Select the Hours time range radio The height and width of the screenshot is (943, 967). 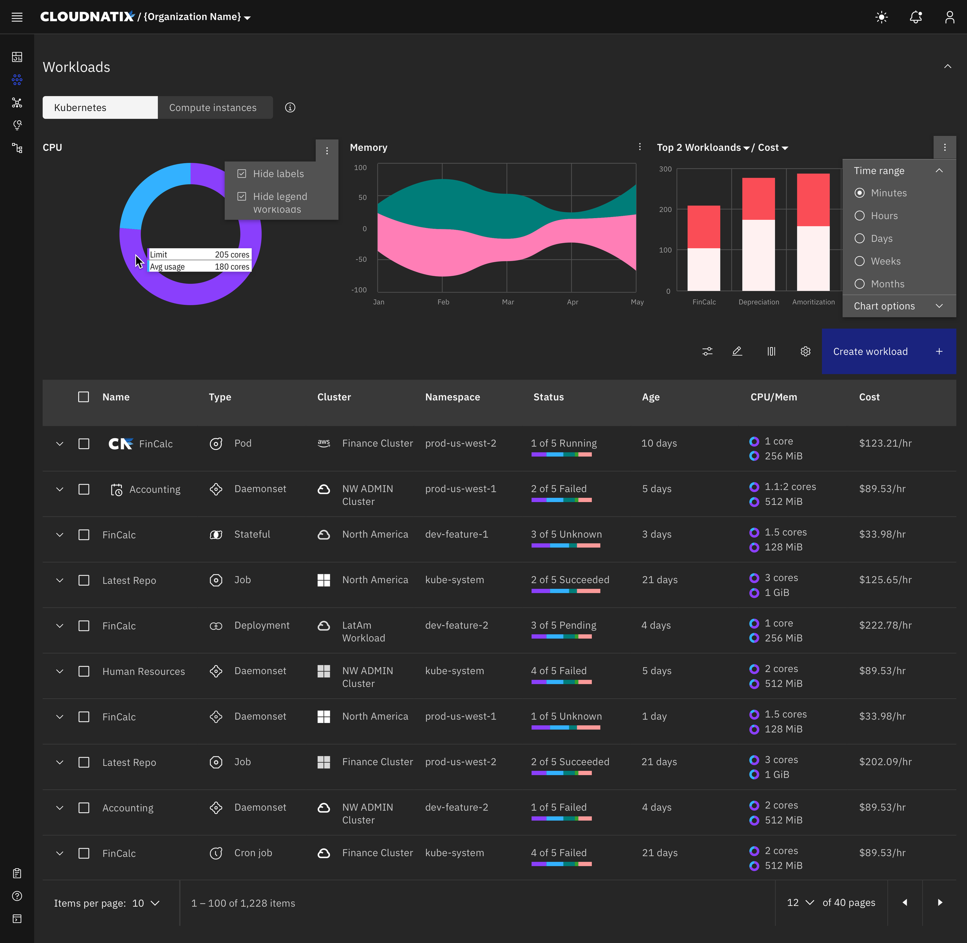tap(859, 216)
